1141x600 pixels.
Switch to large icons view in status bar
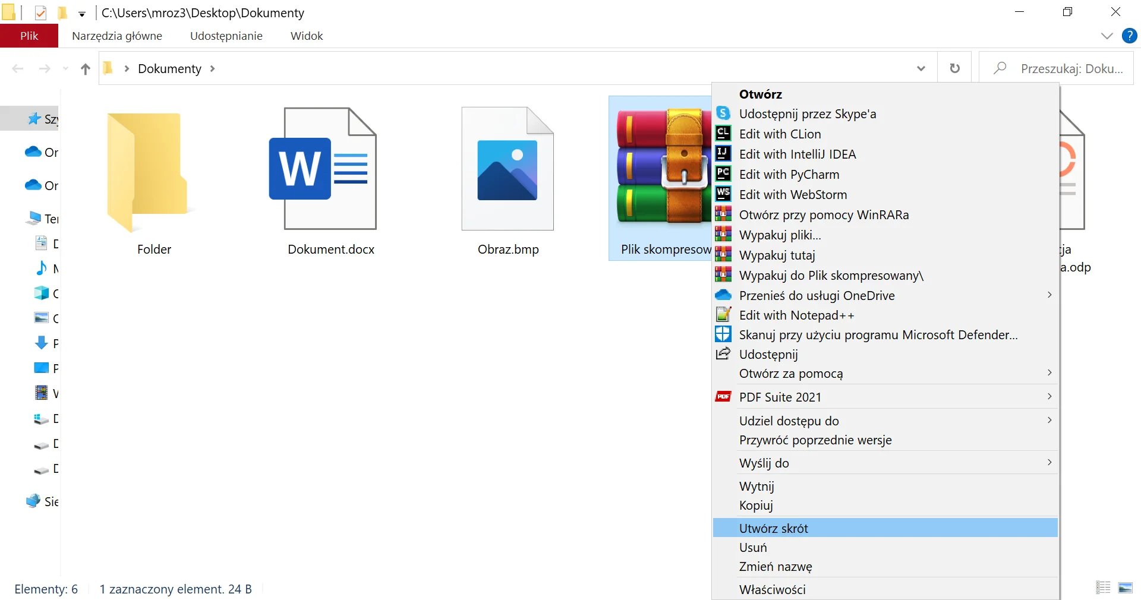(x=1126, y=588)
